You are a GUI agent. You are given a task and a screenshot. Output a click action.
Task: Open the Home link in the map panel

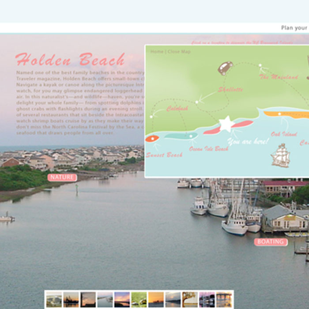pos(157,52)
